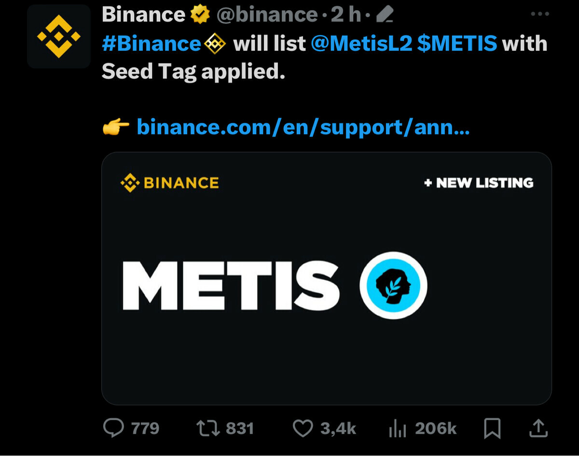The height and width of the screenshot is (456, 579).
Task: Open the $METIS cashtag
Action: coord(457,44)
